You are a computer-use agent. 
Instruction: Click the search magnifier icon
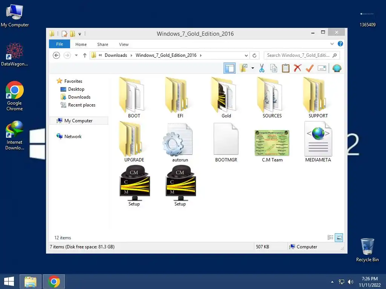335,55
